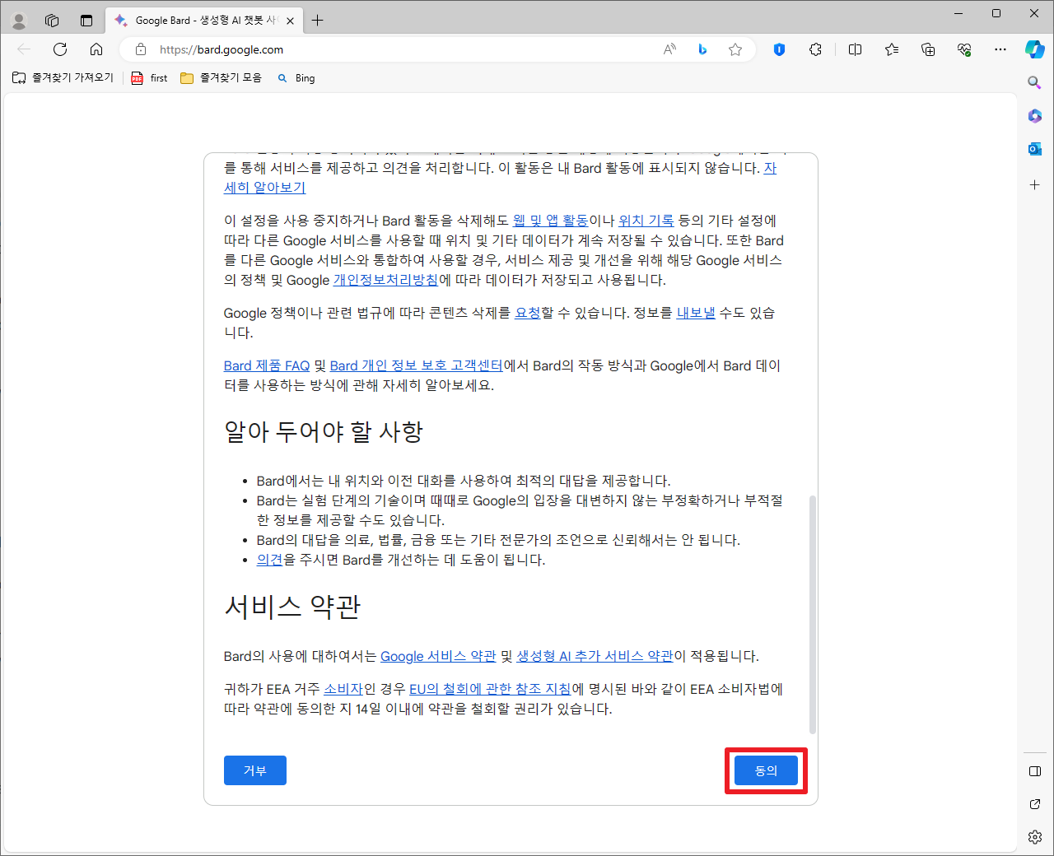Click the 동의 agree button
Image resolution: width=1054 pixels, height=856 pixels.
coord(766,770)
